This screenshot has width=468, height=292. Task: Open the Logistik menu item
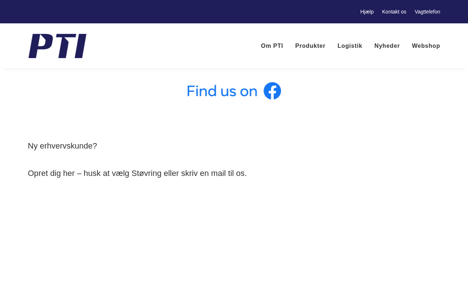(x=350, y=46)
